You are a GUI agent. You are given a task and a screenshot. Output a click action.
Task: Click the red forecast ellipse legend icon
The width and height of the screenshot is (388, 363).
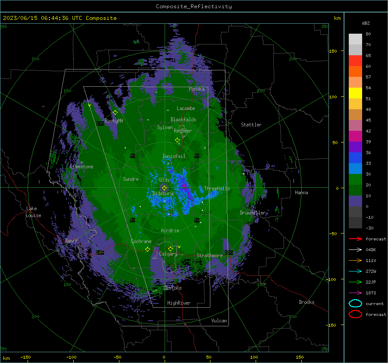355,314
